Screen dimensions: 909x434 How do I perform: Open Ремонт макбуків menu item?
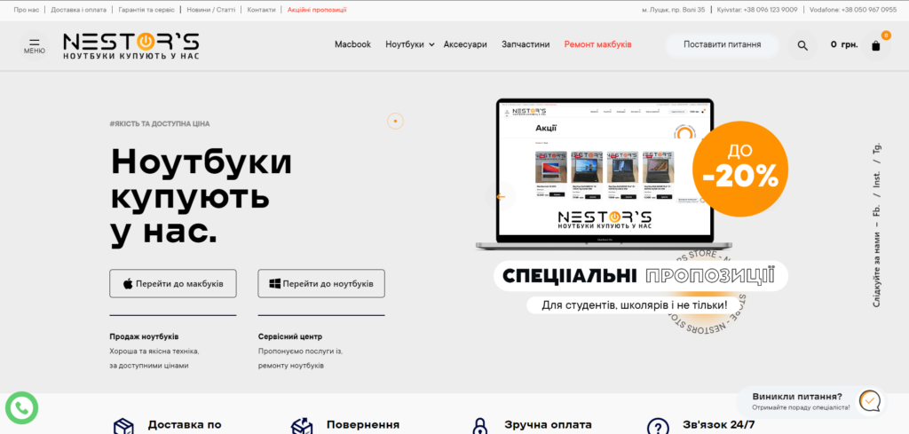coord(597,44)
